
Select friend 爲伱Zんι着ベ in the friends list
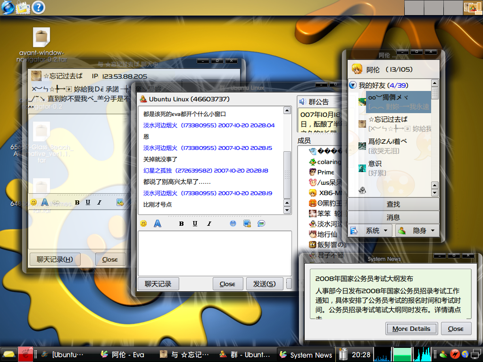coord(394,146)
